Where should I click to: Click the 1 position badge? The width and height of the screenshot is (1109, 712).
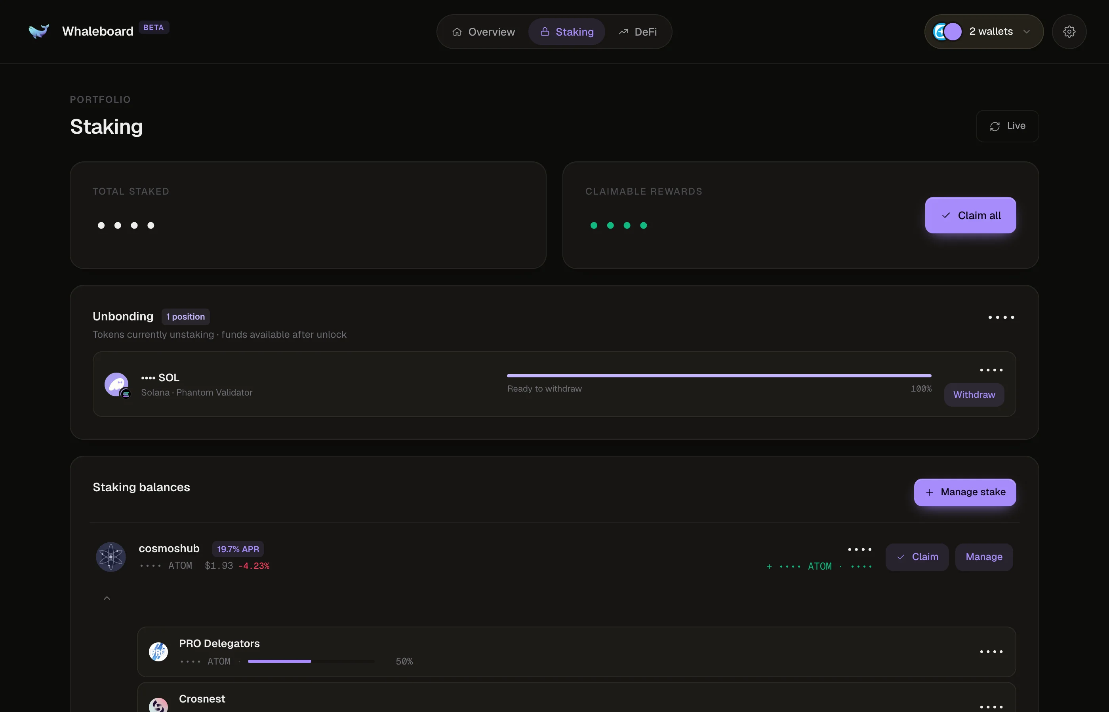coord(186,317)
